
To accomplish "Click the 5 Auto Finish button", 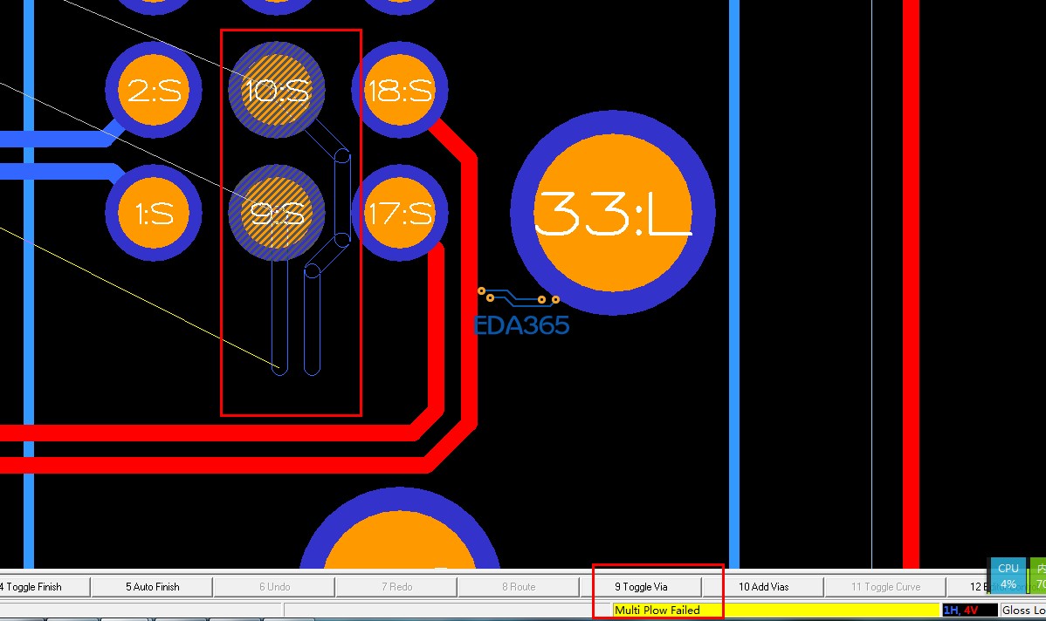I will [152, 587].
